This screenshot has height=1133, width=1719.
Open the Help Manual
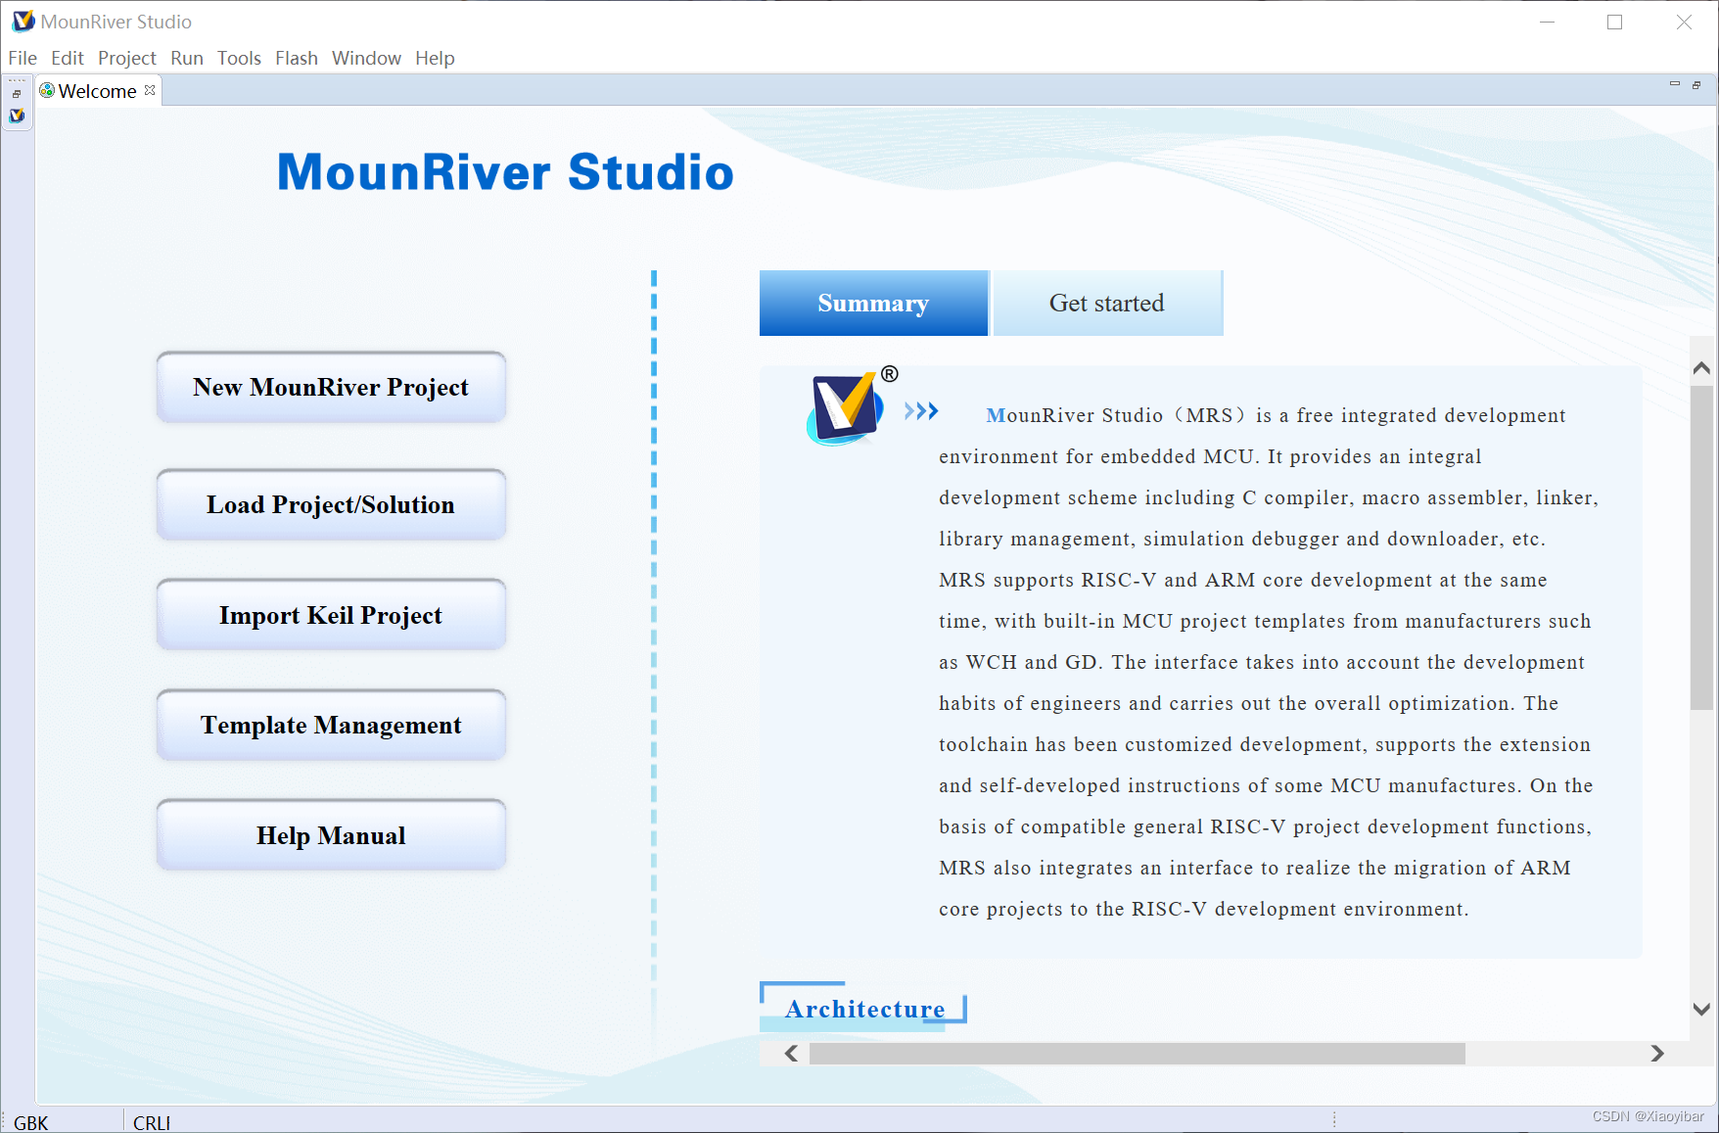(x=331, y=835)
